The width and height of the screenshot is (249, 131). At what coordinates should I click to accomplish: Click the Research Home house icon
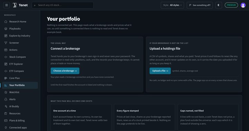pos(6,21)
